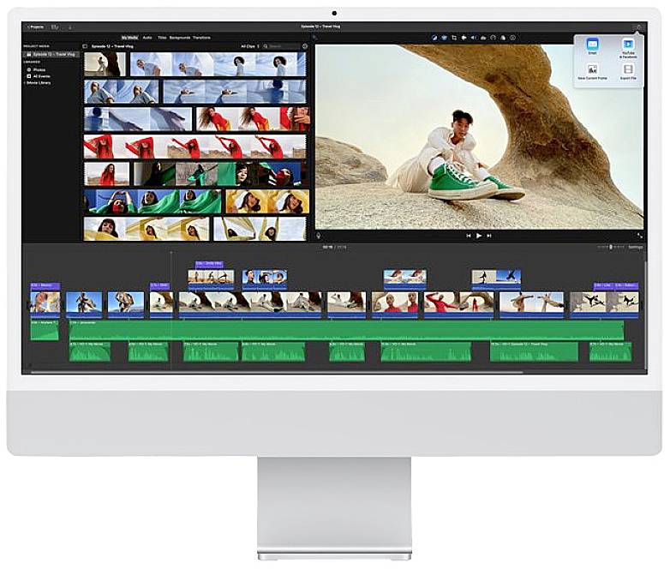The height and width of the screenshot is (569, 670).
Task: Open the volume adjustment tool
Action: [474, 38]
